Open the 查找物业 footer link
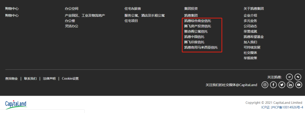The image size is (305, 113). (12, 78)
